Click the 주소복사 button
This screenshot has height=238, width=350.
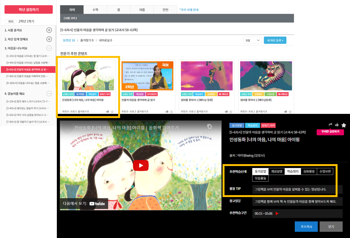[306, 226]
